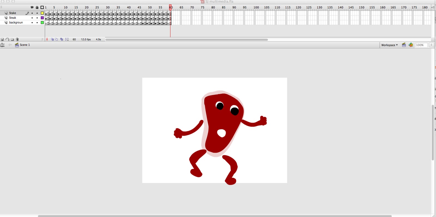The height and width of the screenshot is (217, 436).
Task: Enable Onion Skin mode
Action: (52, 39)
